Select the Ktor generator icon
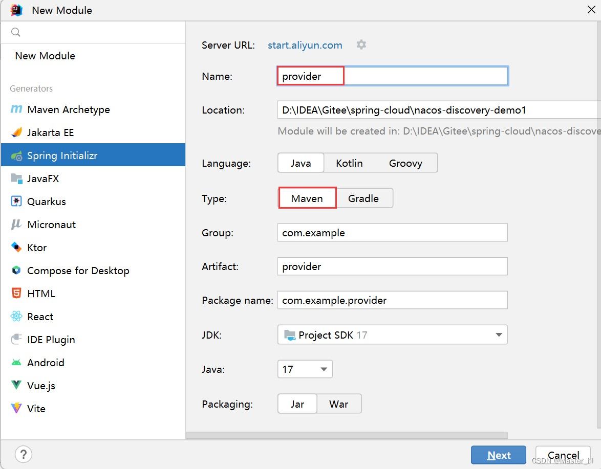601x469 pixels. 17,248
